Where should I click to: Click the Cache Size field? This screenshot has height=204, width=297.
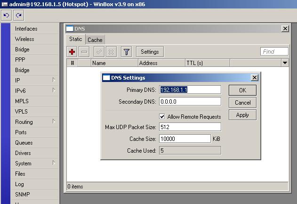[x=185, y=139]
